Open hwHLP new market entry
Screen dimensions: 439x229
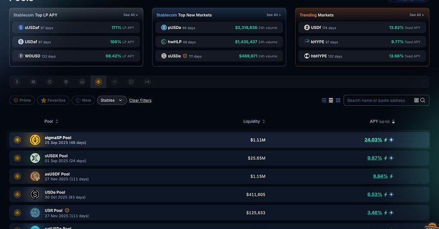(219, 42)
